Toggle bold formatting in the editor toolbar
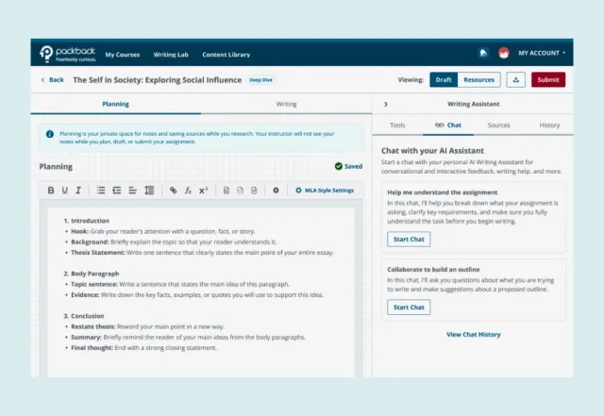The height and width of the screenshot is (416, 604). (52, 191)
